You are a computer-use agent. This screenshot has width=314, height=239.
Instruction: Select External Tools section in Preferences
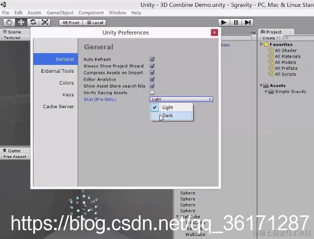pos(56,71)
